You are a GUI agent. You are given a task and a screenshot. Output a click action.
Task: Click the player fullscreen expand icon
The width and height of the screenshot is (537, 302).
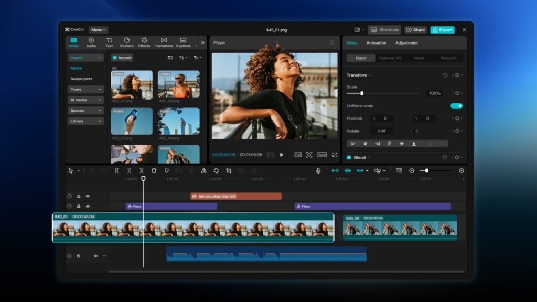coord(335,155)
